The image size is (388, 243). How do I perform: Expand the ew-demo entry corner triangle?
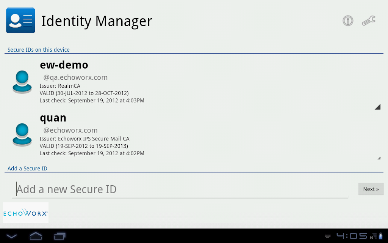377,107
